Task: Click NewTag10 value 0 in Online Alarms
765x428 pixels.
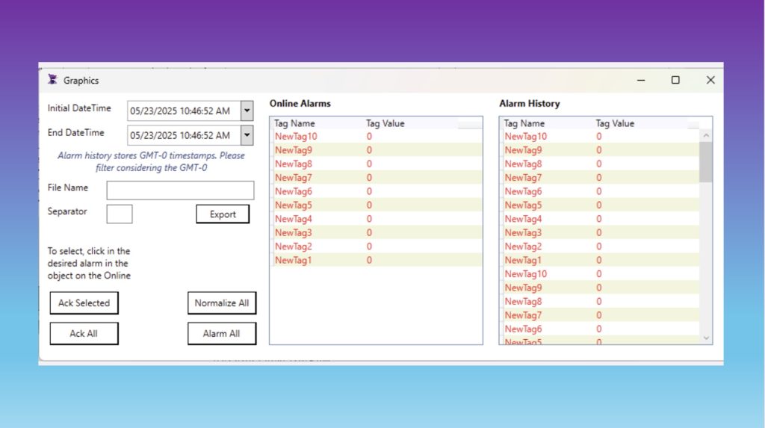Action: [x=369, y=136]
